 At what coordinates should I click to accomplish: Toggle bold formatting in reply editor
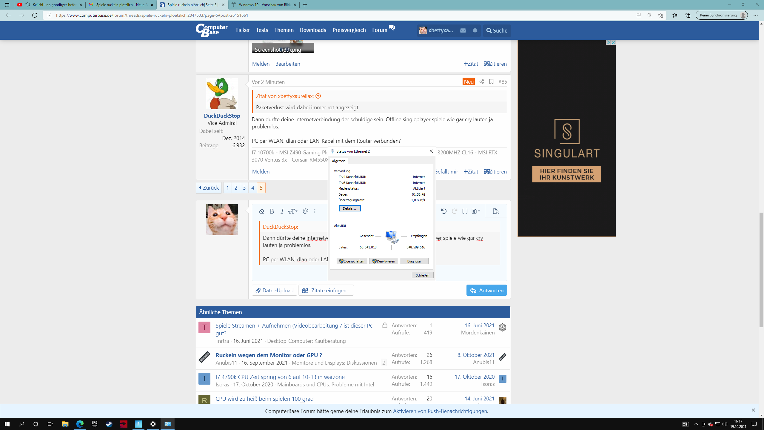pyautogui.click(x=272, y=211)
